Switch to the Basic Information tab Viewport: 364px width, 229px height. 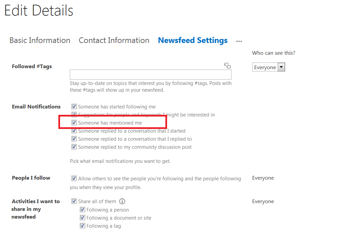pyautogui.click(x=40, y=40)
